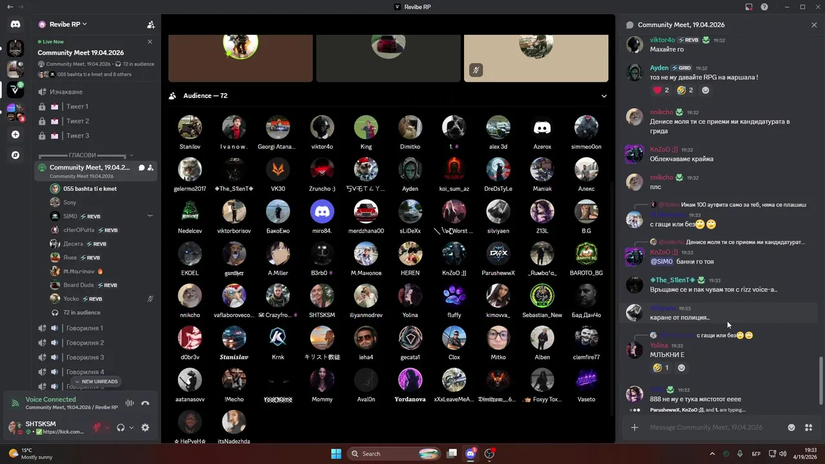Toggle microphone mute in user panel
The width and height of the screenshot is (825, 464).
point(97,427)
